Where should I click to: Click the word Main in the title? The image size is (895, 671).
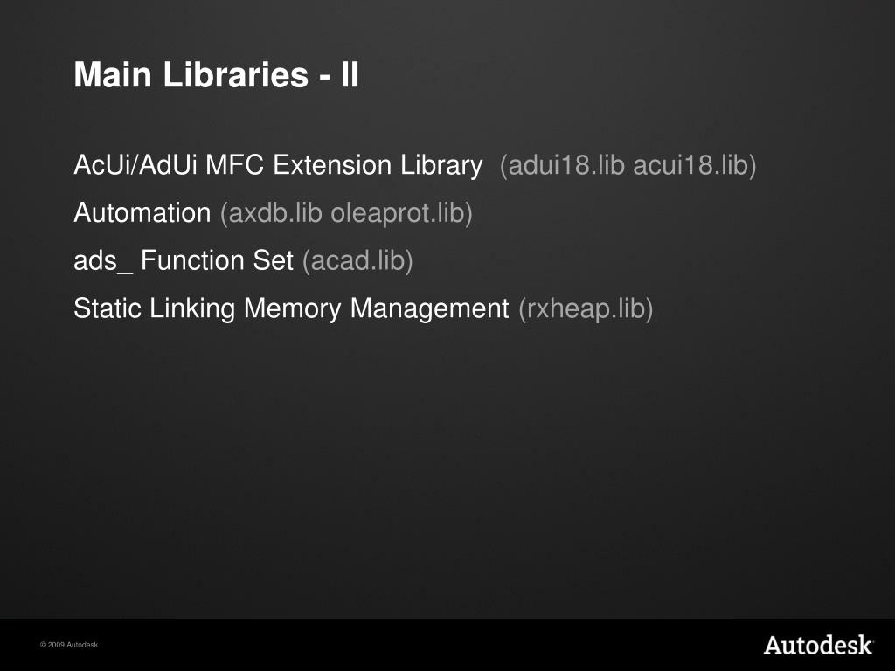(x=113, y=74)
